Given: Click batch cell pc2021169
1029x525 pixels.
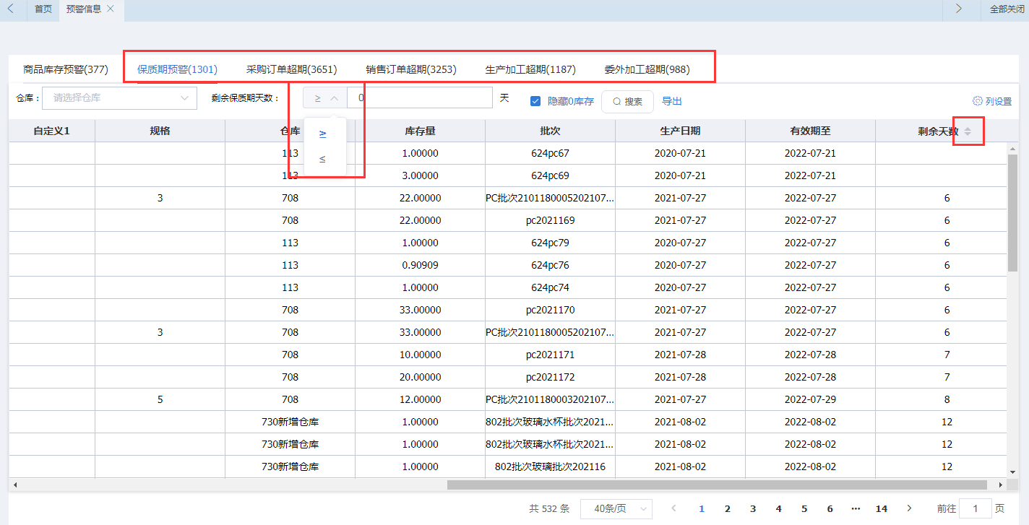Looking at the screenshot, I should click(x=550, y=220).
